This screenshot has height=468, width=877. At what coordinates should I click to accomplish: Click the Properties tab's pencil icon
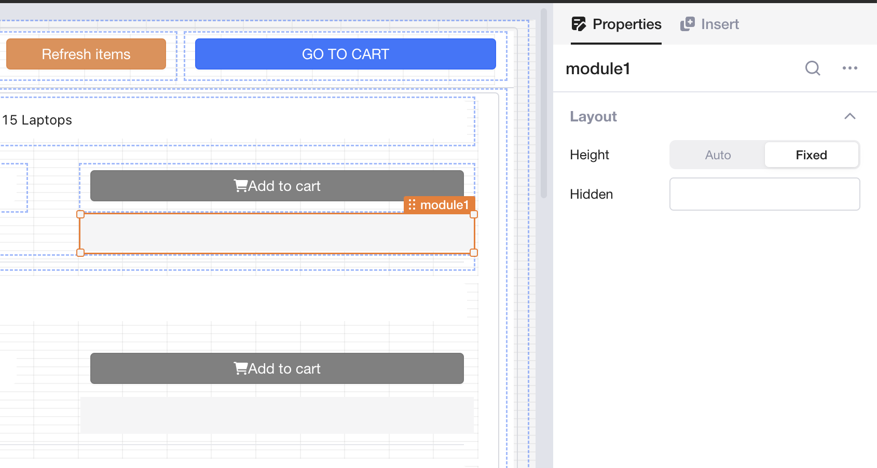point(579,24)
